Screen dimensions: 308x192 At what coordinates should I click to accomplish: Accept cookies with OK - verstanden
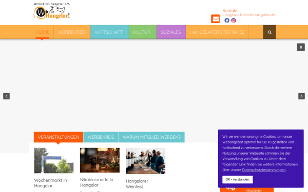click(x=238, y=180)
